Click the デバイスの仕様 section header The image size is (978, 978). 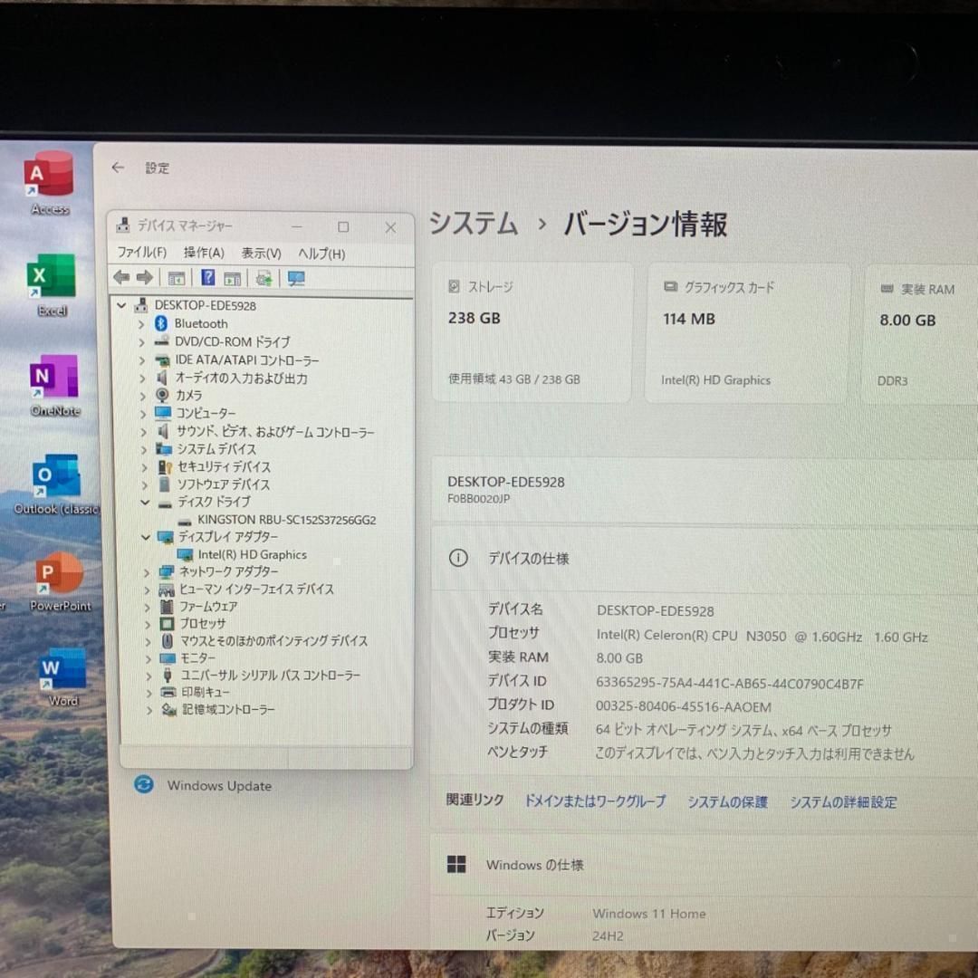[x=705, y=558]
